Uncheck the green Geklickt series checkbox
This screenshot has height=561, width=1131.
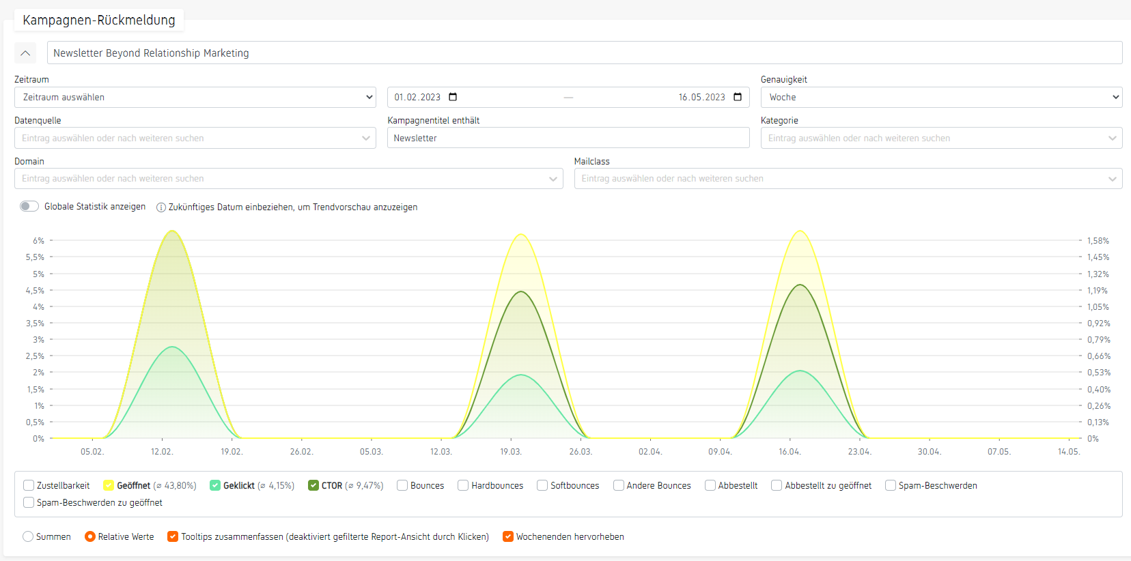215,485
